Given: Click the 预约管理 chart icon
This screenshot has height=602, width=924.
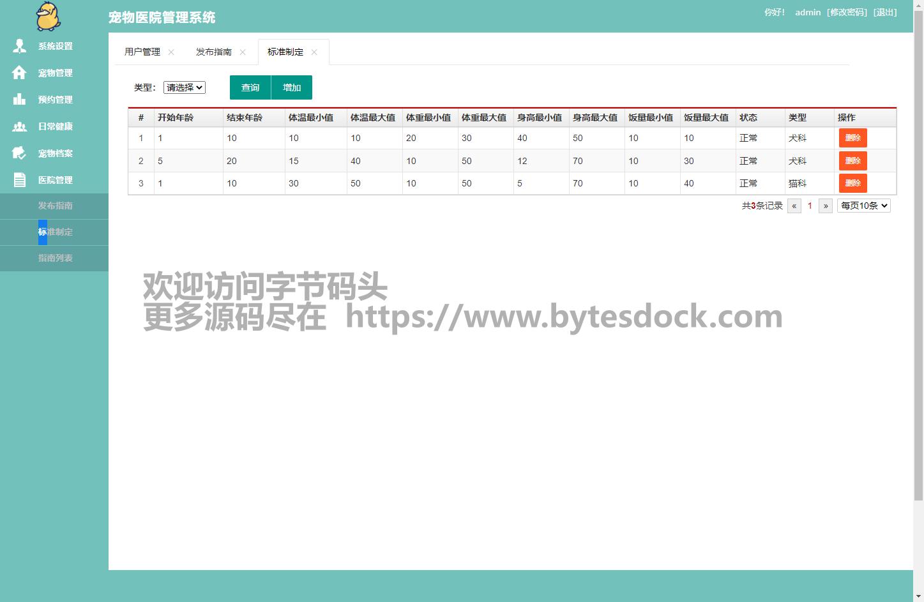Looking at the screenshot, I should pyautogui.click(x=20, y=100).
